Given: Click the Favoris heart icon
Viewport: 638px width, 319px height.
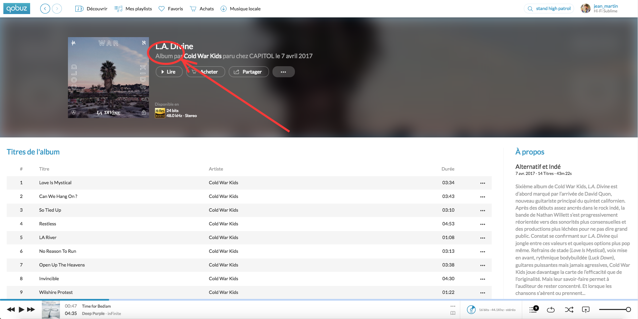Looking at the screenshot, I should pyautogui.click(x=162, y=9).
